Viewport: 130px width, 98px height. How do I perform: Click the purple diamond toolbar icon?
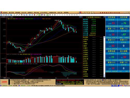(x=42, y=15)
